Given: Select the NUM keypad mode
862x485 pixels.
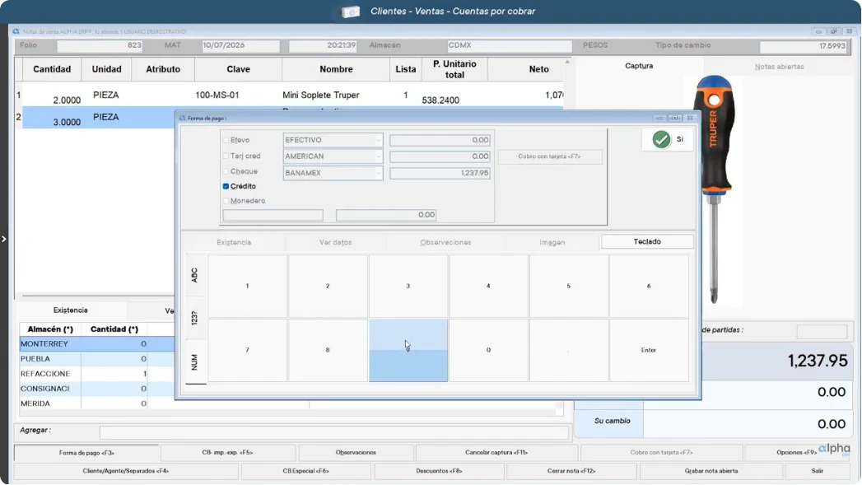Looking at the screenshot, I should pos(194,361).
